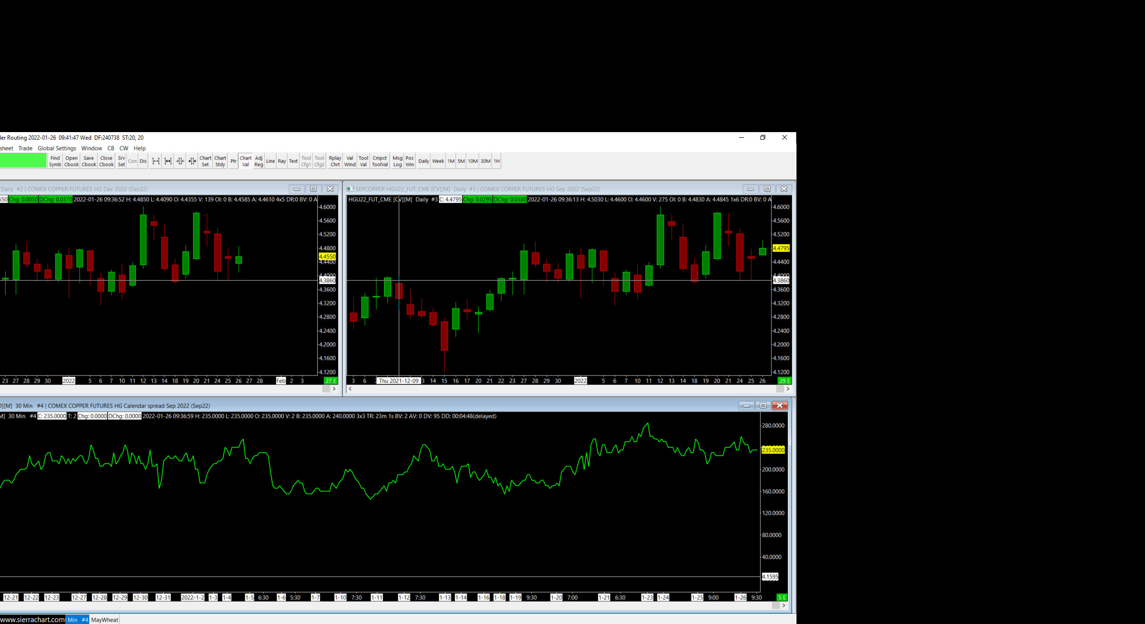Toggle Cmpct ToolVal display
The image size is (1145, 624).
[380, 161]
